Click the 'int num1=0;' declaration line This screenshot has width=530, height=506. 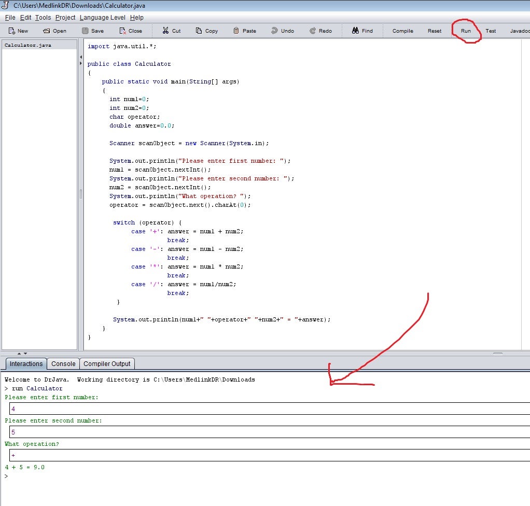[x=129, y=99]
